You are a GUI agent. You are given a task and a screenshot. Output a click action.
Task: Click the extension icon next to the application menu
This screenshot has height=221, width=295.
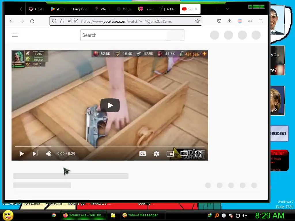click(250, 21)
